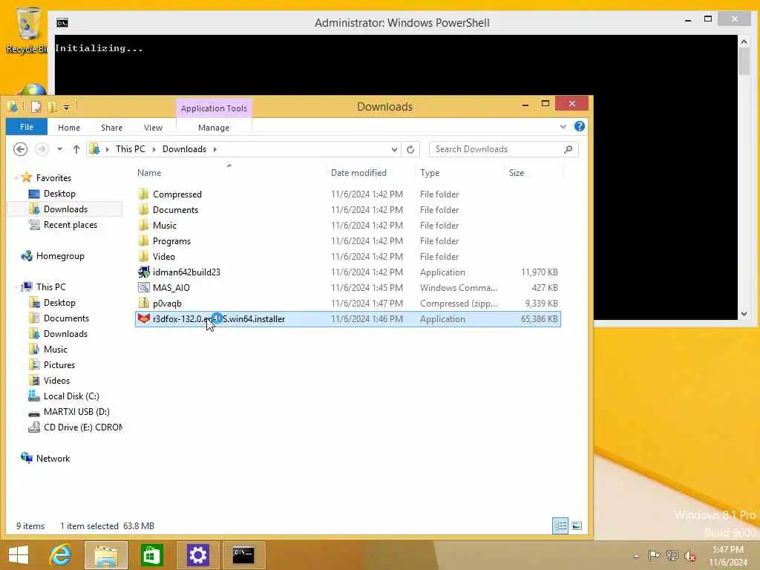
Task: Open the r3dfox installer file icon
Action: 143,319
